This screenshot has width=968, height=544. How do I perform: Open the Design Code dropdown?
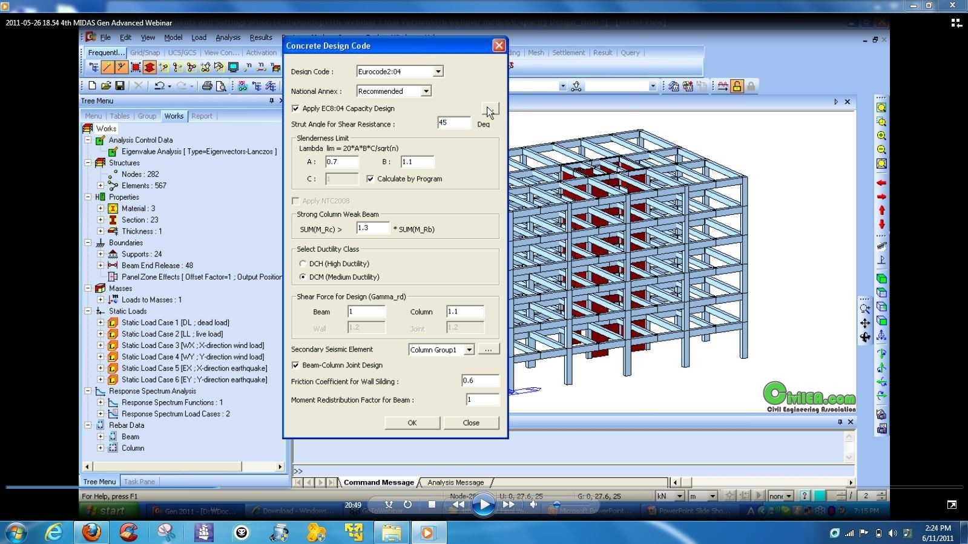[x=438, y=71]
